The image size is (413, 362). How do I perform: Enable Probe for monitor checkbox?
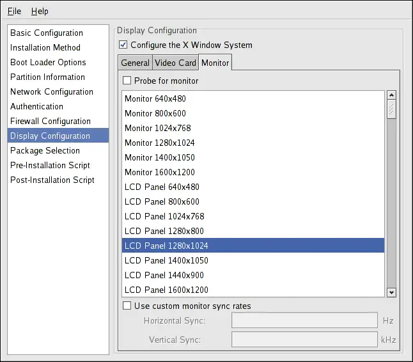pos(127,81)
